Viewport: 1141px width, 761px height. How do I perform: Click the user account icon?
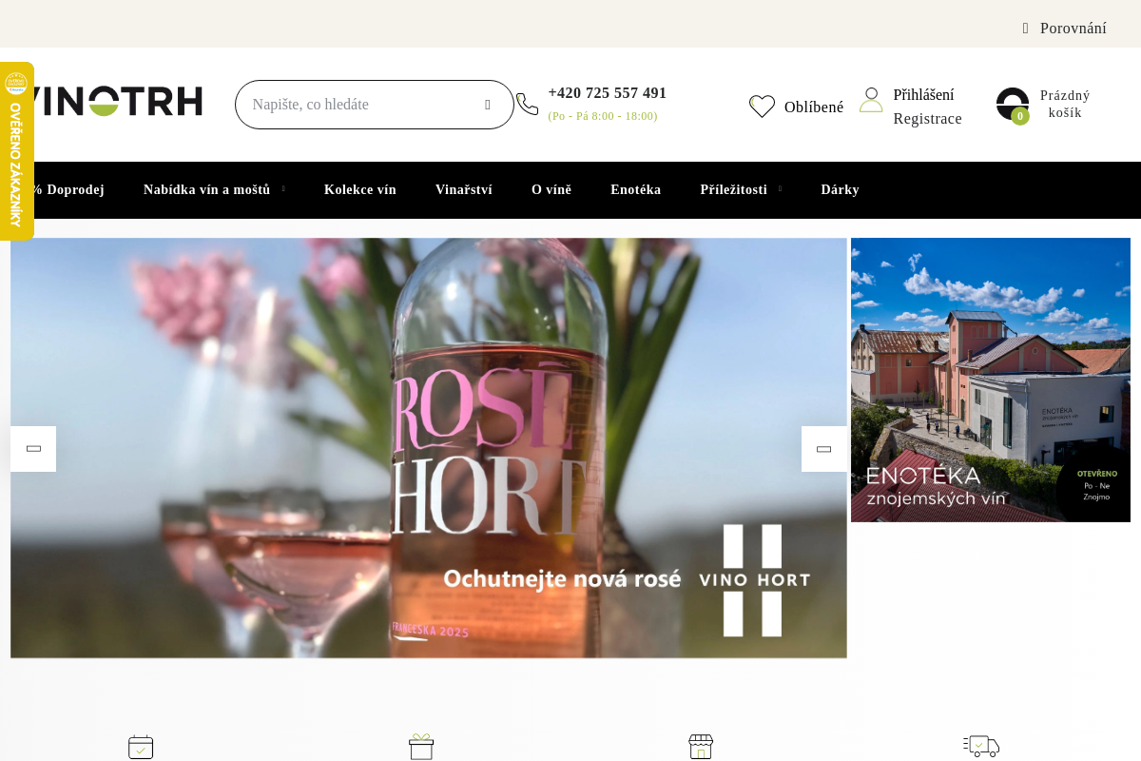871,100
